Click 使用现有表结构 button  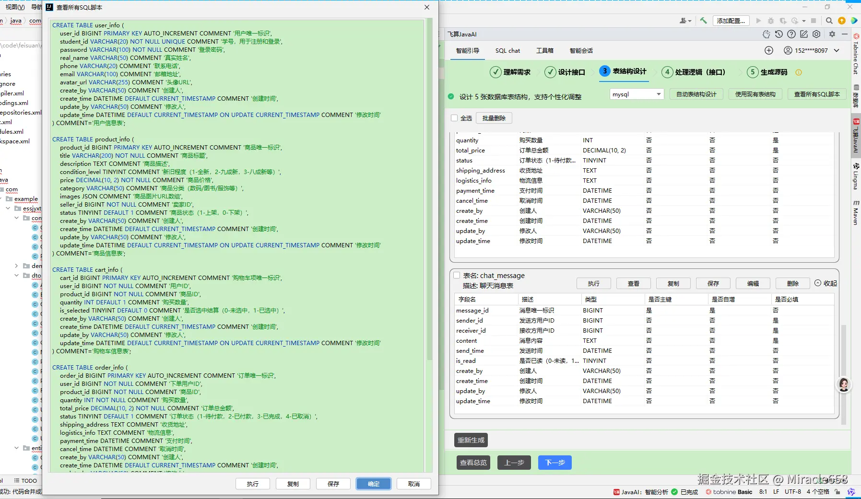(x=755, y=94)
